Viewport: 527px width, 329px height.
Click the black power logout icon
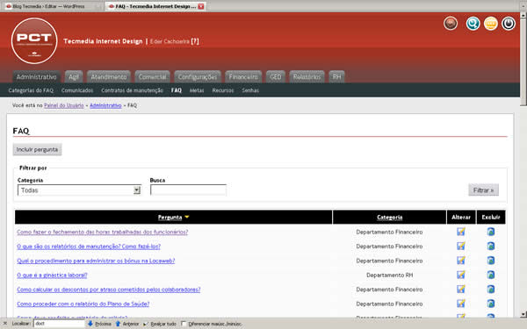pyautogui.click(x=509, y=24)
